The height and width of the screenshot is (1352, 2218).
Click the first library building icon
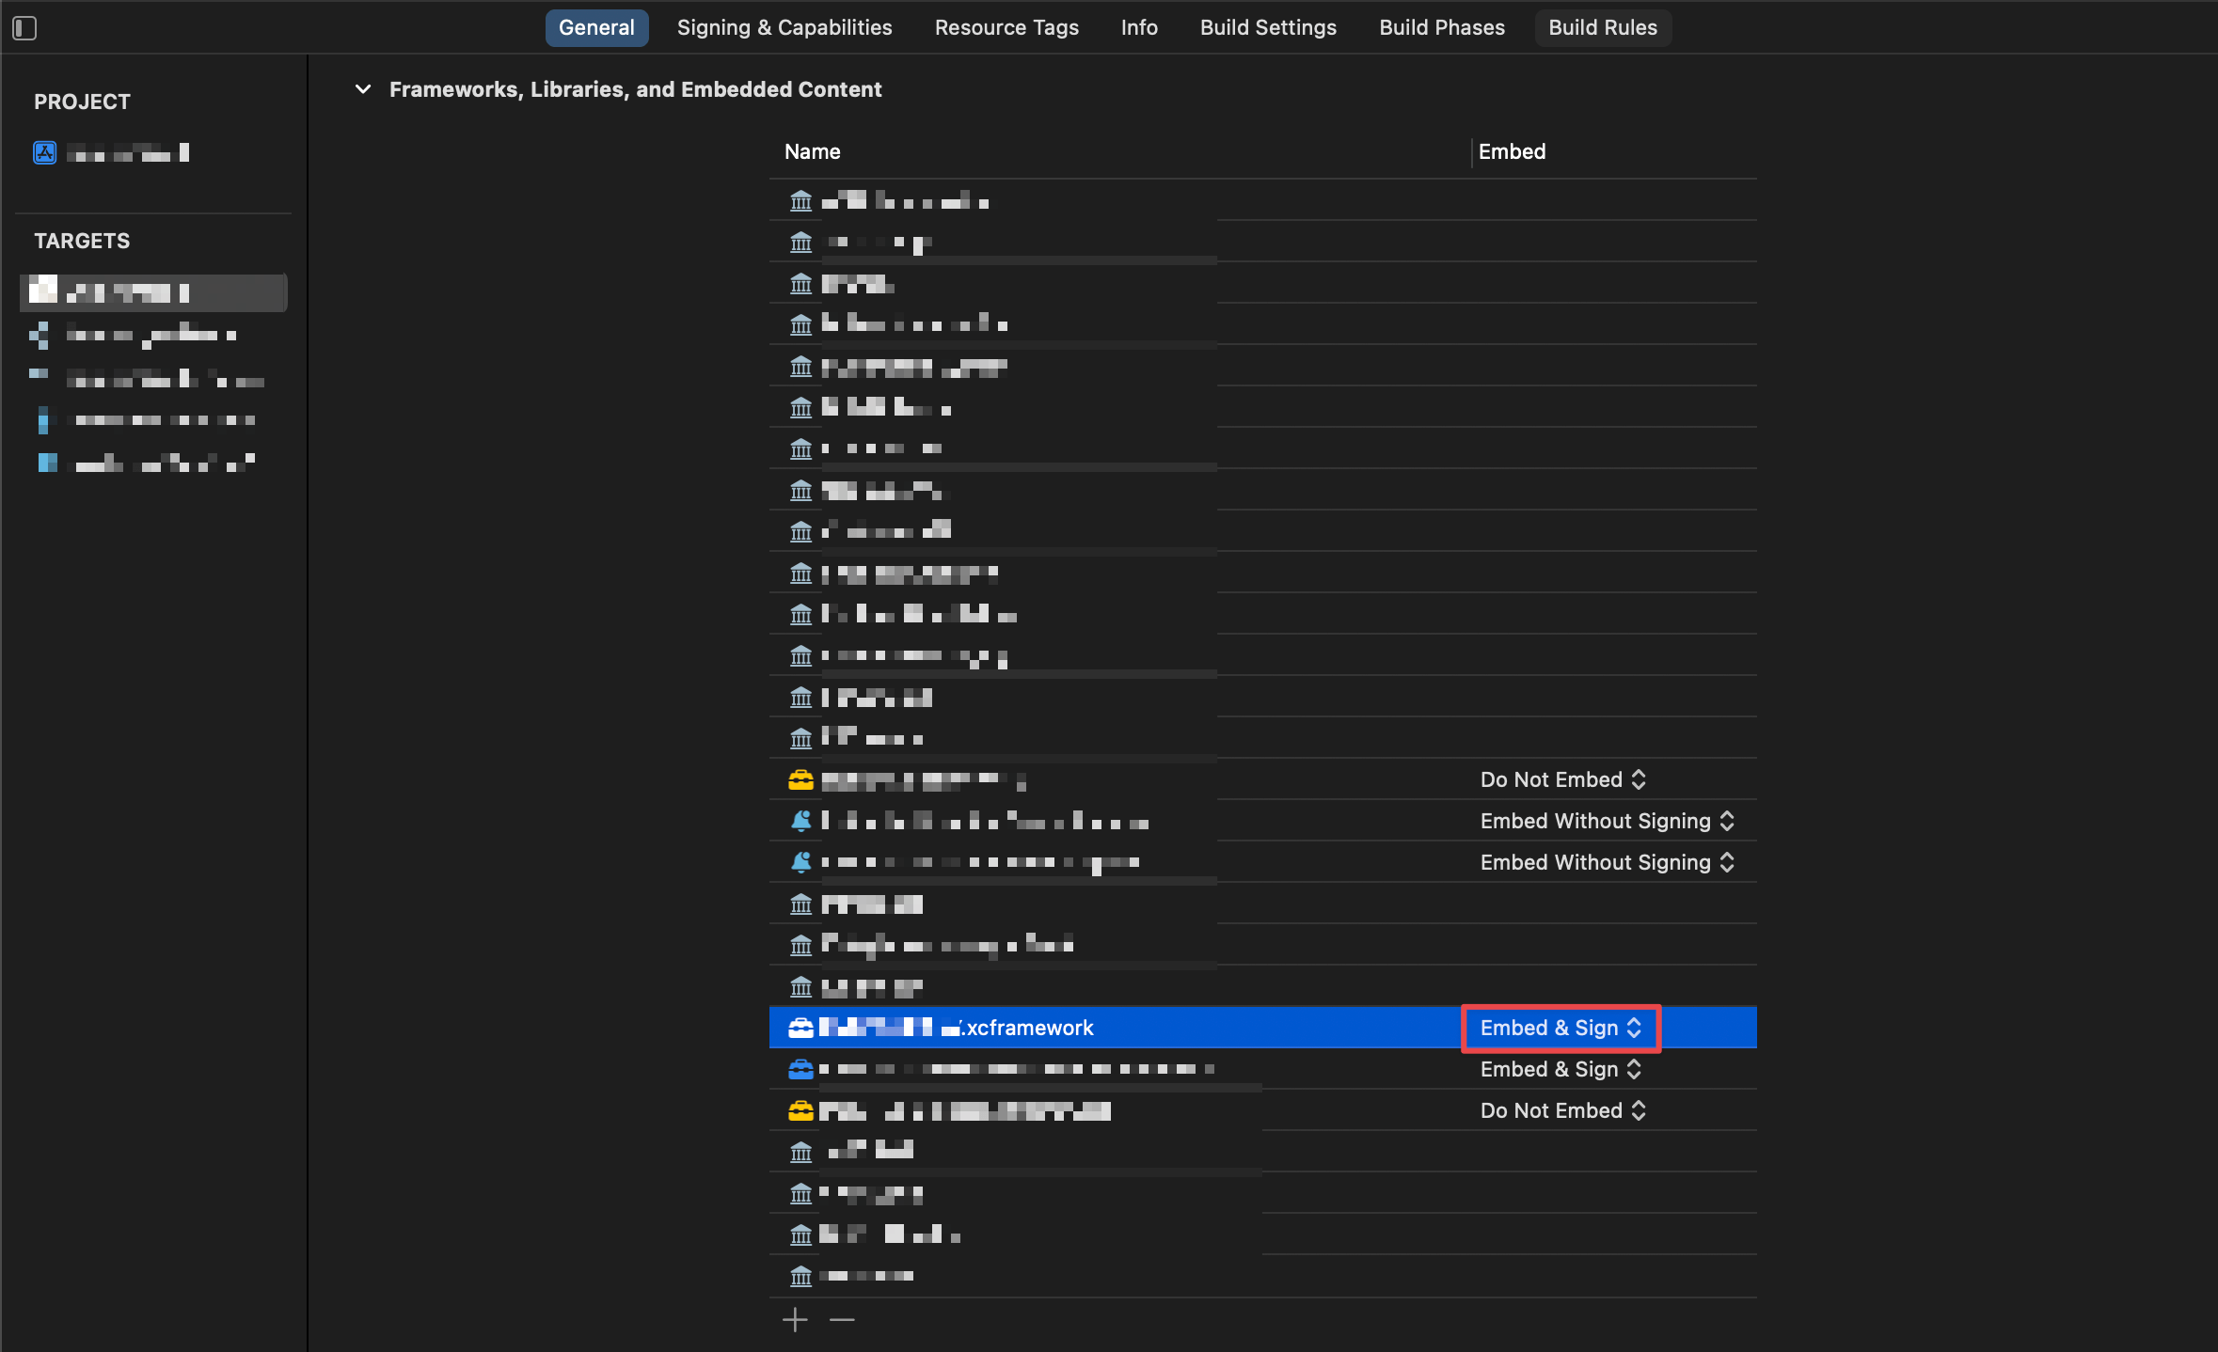(x=800, y=201)
